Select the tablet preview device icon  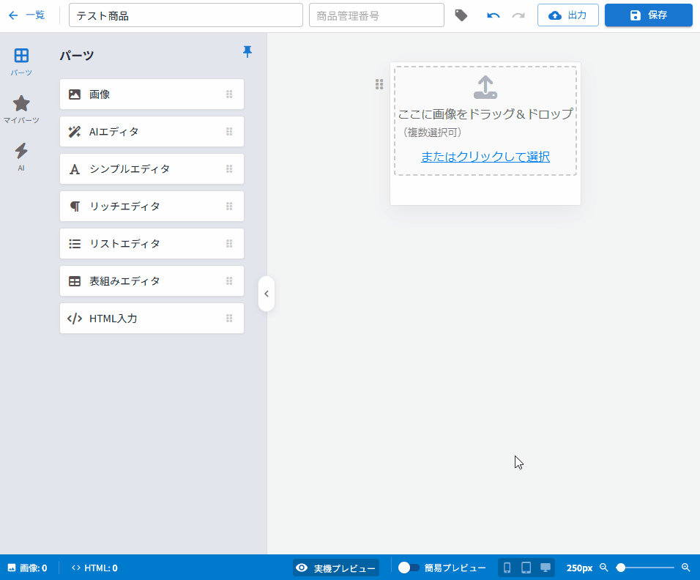click(x=526, y=568)
